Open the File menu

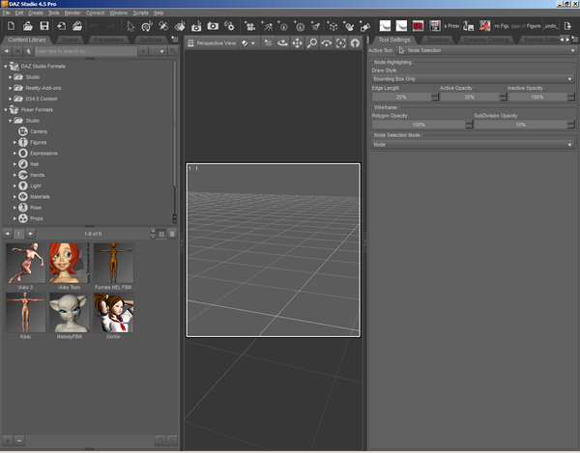pyautogui.click(x=6, y=13)
